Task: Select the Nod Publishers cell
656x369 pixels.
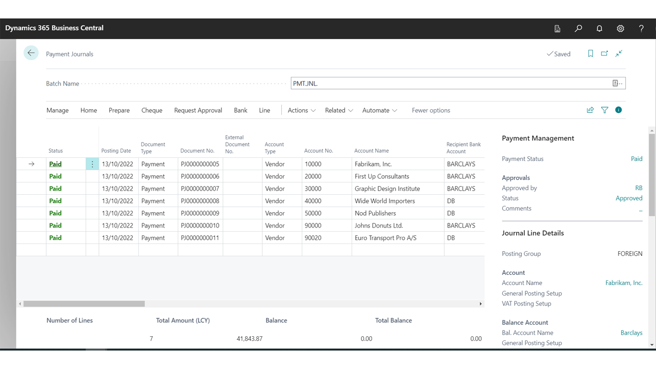Action: tap(398, 213)
